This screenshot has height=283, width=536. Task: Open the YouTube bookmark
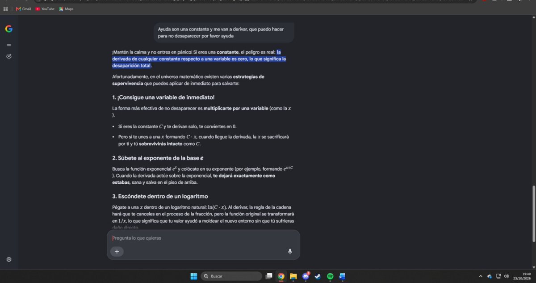(45, 9)
